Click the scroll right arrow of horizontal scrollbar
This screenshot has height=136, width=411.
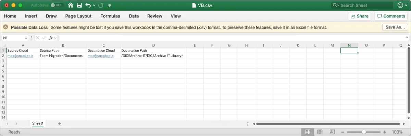coord(403,124)
